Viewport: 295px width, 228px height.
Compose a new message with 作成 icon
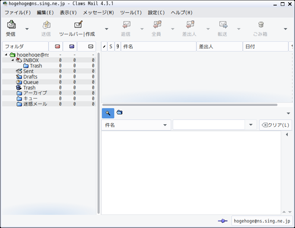tap(78, 24)
